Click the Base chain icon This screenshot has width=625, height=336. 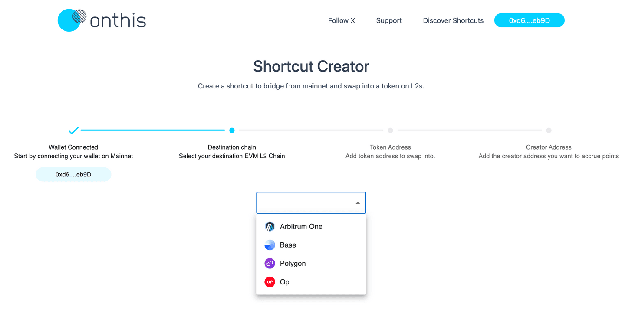[270, 245]
